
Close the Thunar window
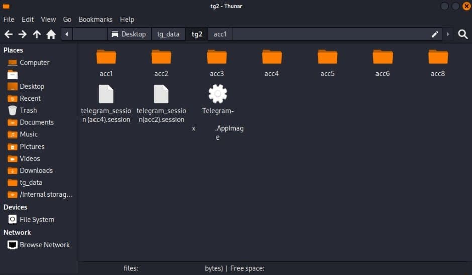[467, 6]
